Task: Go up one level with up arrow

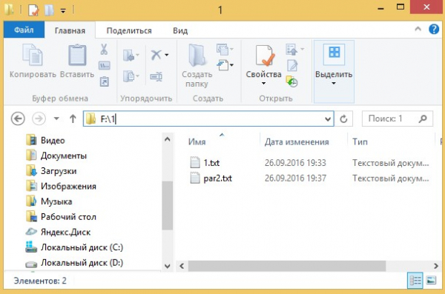Action: (x=73, y=118)
